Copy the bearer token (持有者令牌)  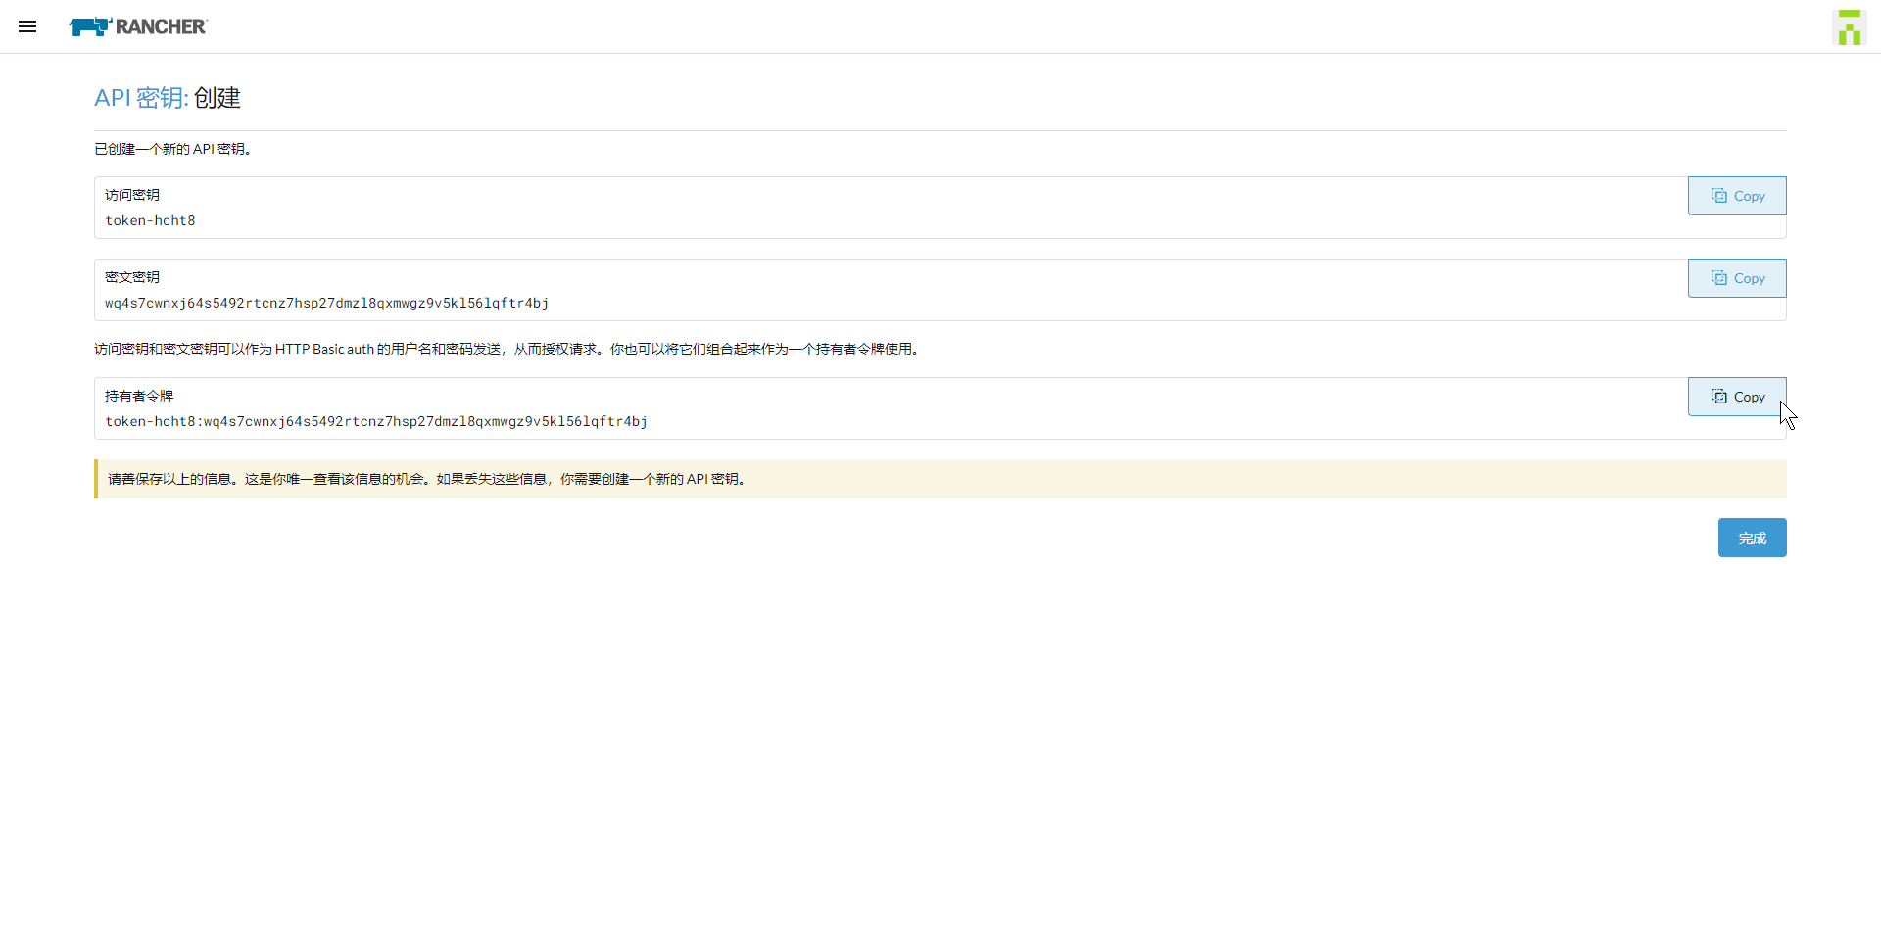pyautogui.click(x=1736, y=397)
